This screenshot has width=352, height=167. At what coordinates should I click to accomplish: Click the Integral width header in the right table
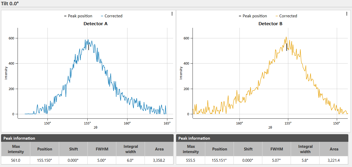[x=305, y=149]
